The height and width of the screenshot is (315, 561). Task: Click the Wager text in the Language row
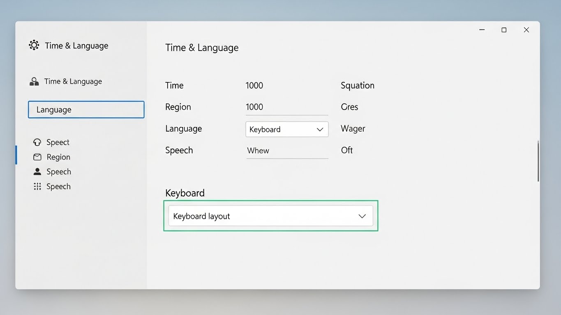pos(353,129)
